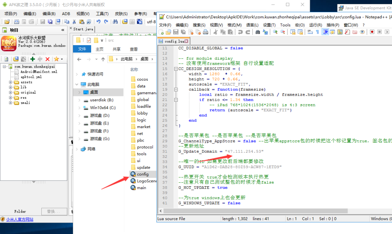Switch to the Start.java tab
This screenshot has height=234, width=392.
coord(83,29)
